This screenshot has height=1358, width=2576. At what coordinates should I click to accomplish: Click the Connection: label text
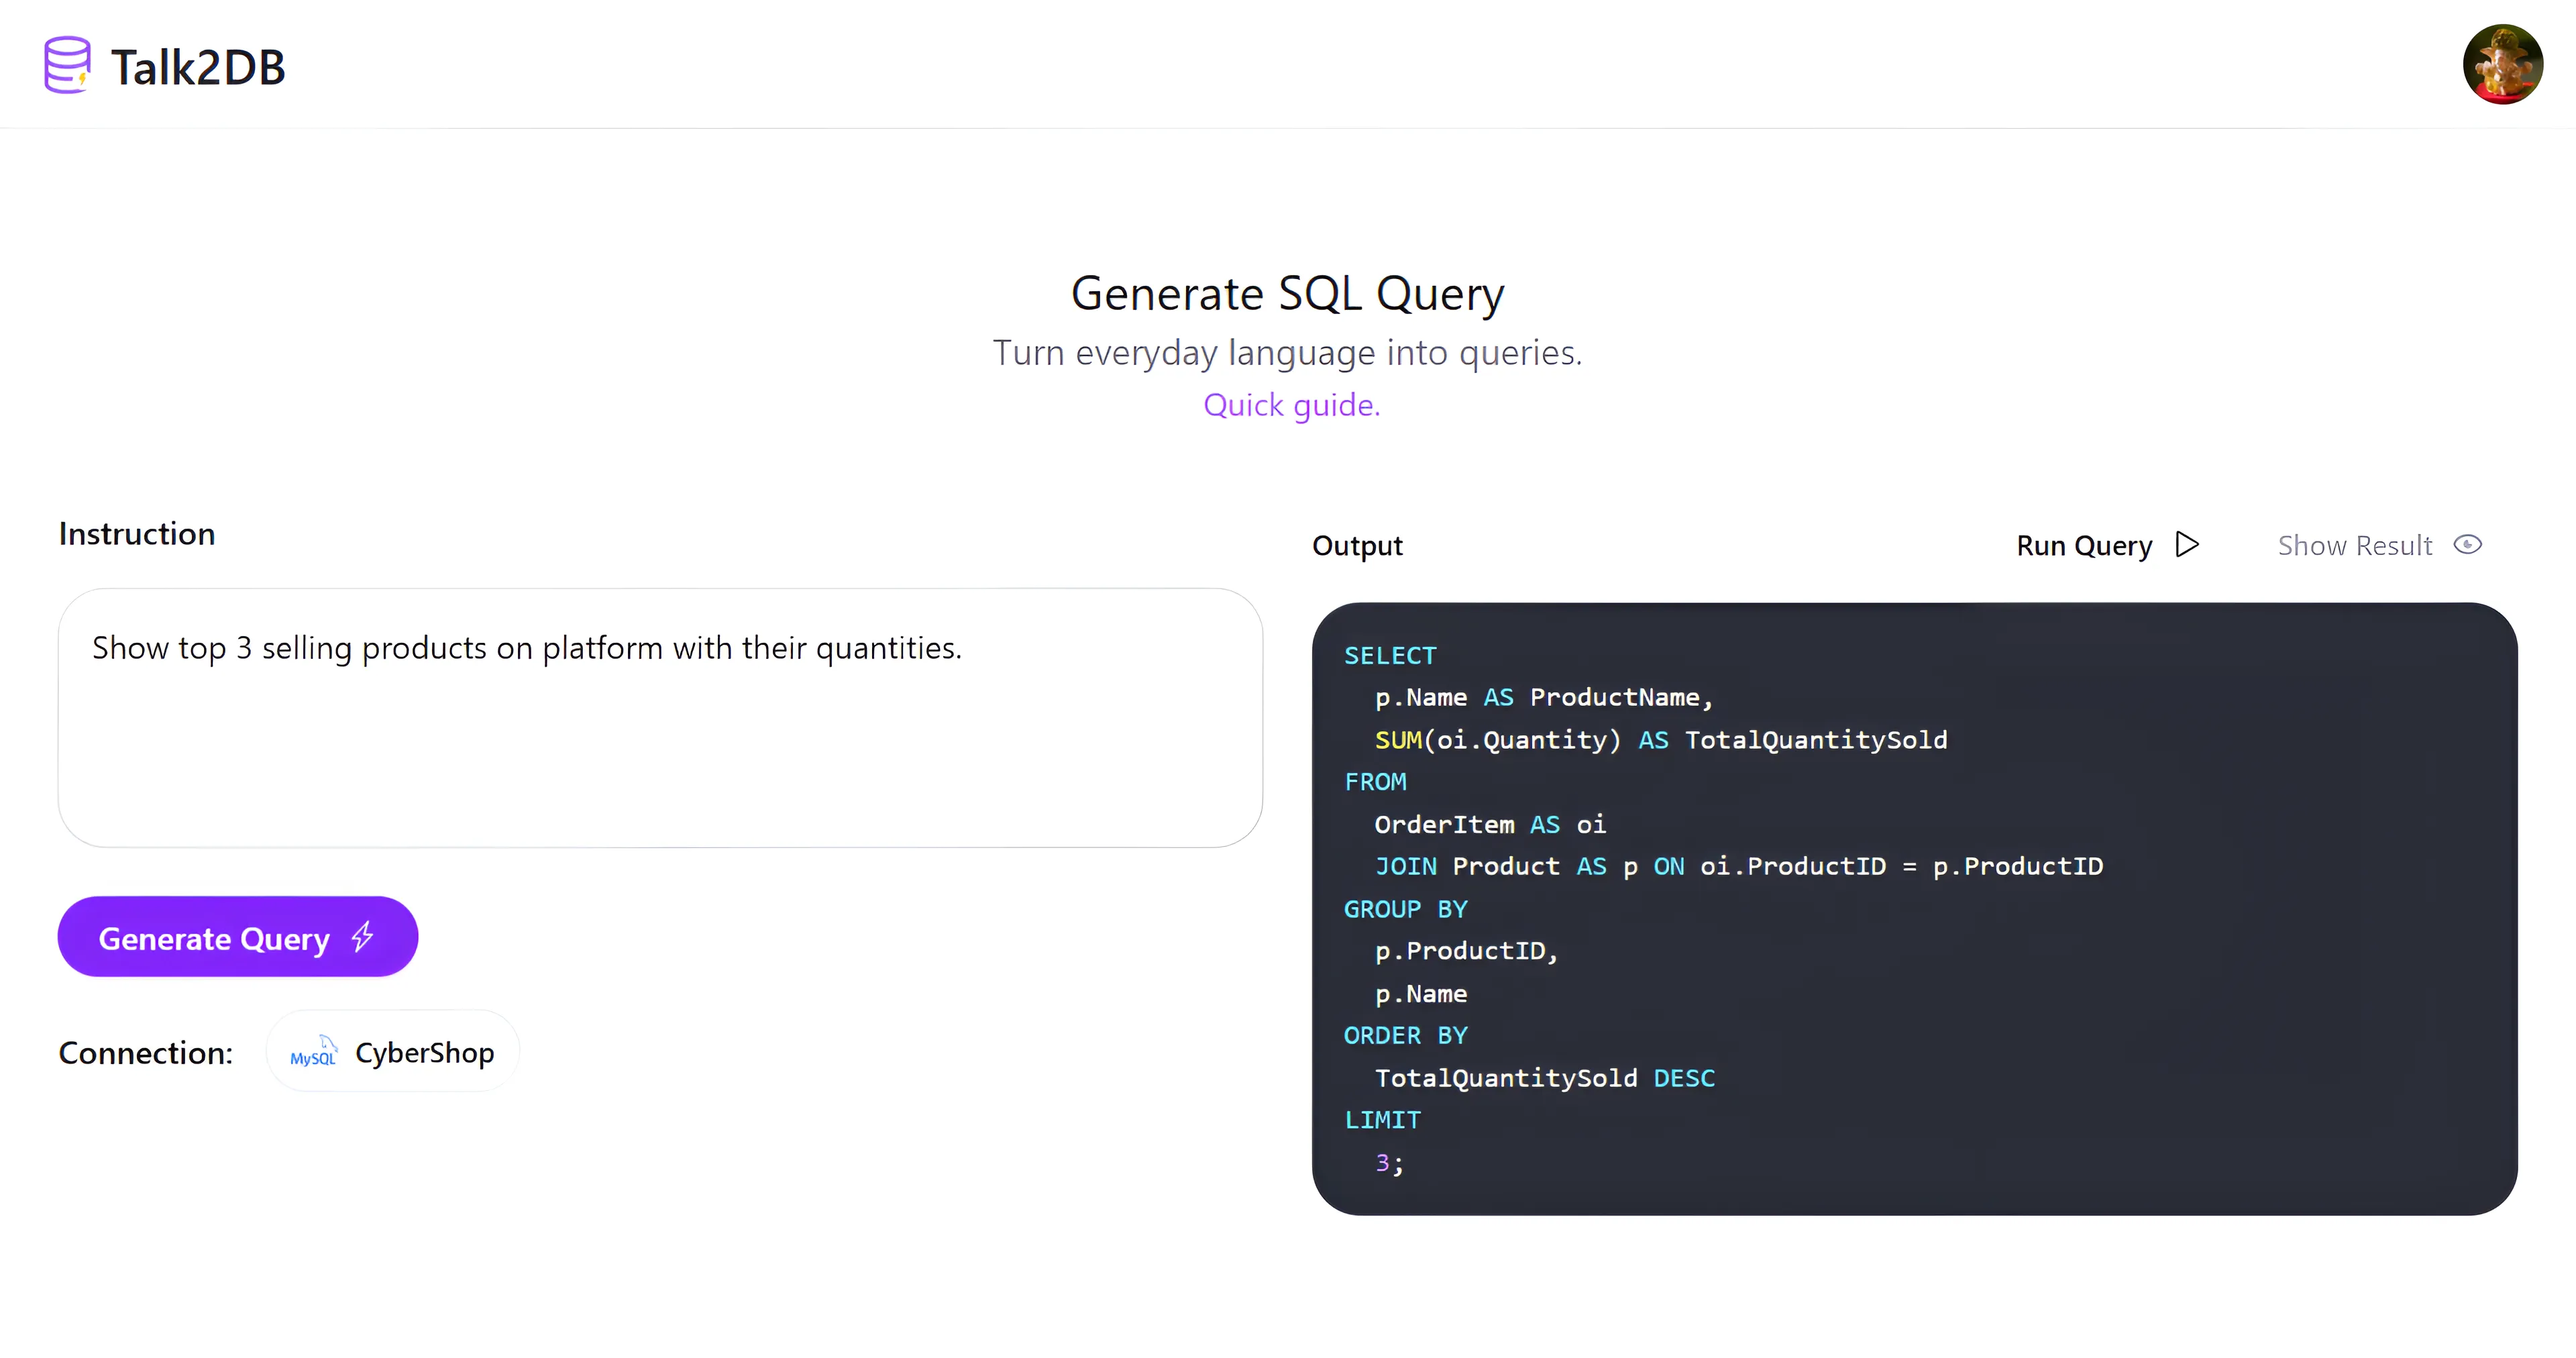pyautogui.click(x=145, y=1053)
